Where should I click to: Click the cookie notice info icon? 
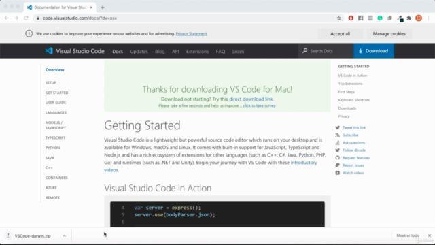coord(29,33)
